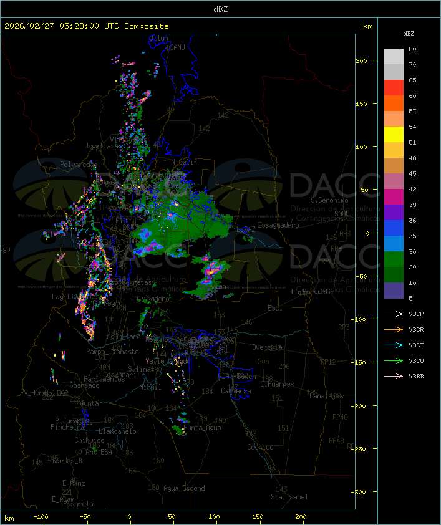Image resolution: width=441 pixels, height=525 pixels.
Task: Click the orange VBCR arrow icon
Action: (x=394, y=330)
